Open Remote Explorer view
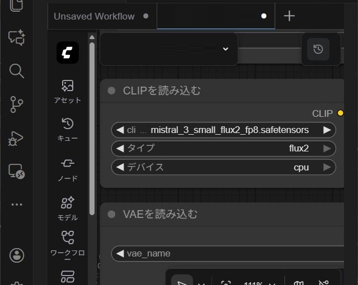358x285 pixels. (x=16, y=171)
